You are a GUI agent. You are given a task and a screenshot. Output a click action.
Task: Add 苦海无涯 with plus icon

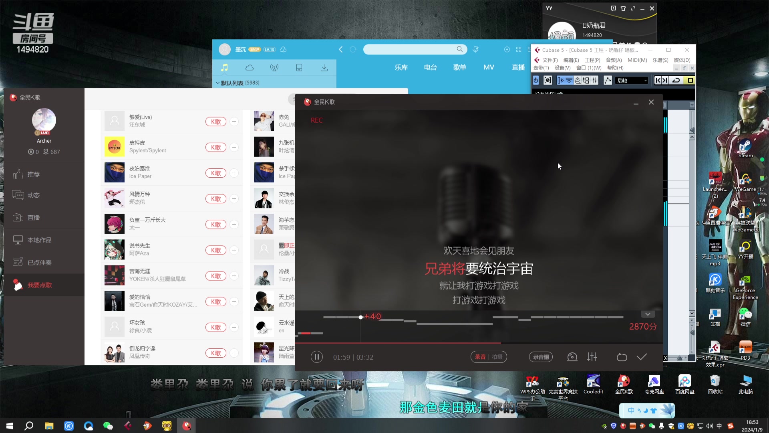tap(234, 276)
